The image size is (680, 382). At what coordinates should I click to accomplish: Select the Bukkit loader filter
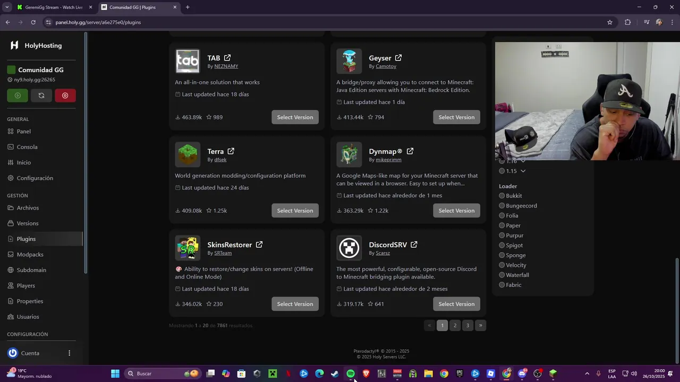[x=501, y=196]
